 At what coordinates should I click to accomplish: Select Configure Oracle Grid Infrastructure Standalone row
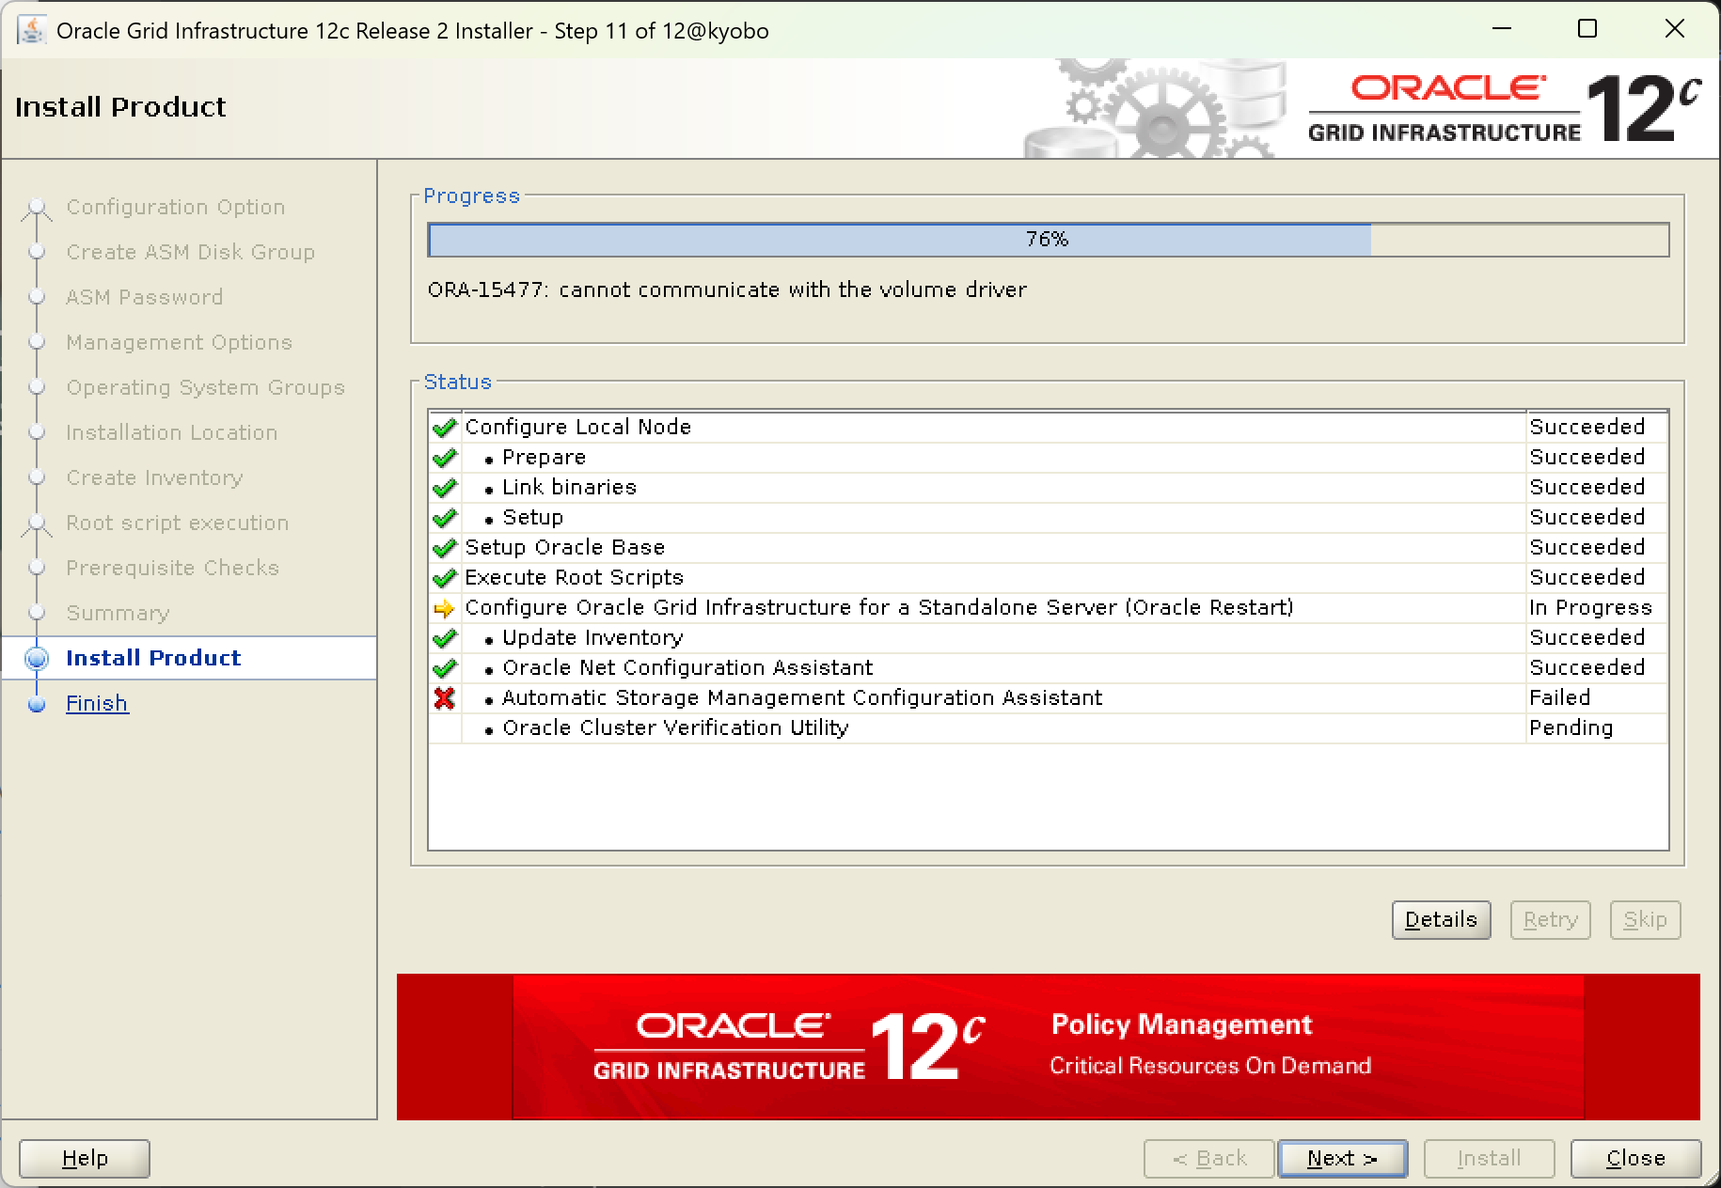click(x=1048, y=608)
